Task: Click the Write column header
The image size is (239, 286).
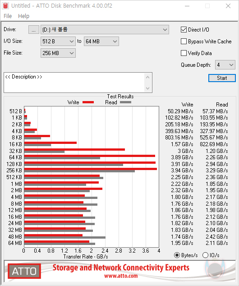Action: click(x=188, y=105)
